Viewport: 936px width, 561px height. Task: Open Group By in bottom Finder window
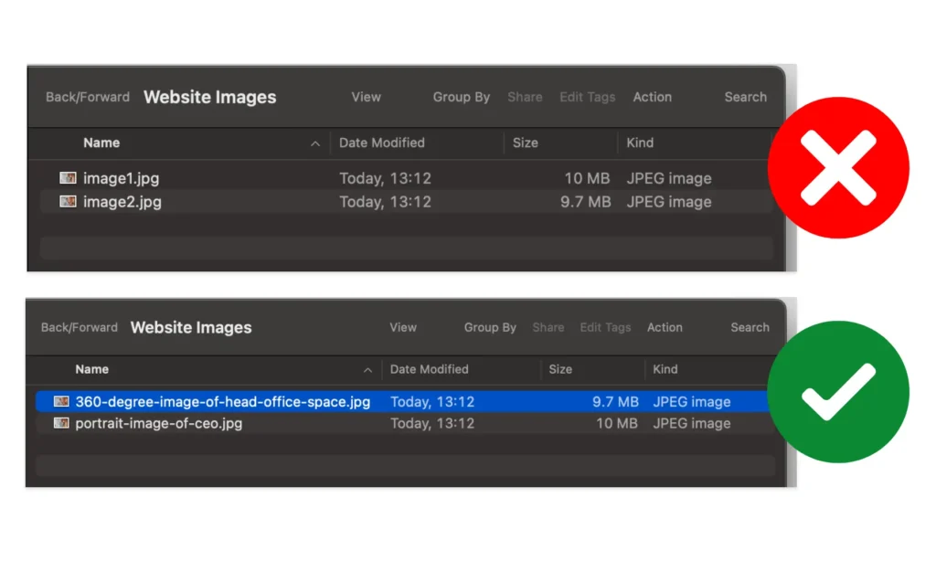coord(490,327)
